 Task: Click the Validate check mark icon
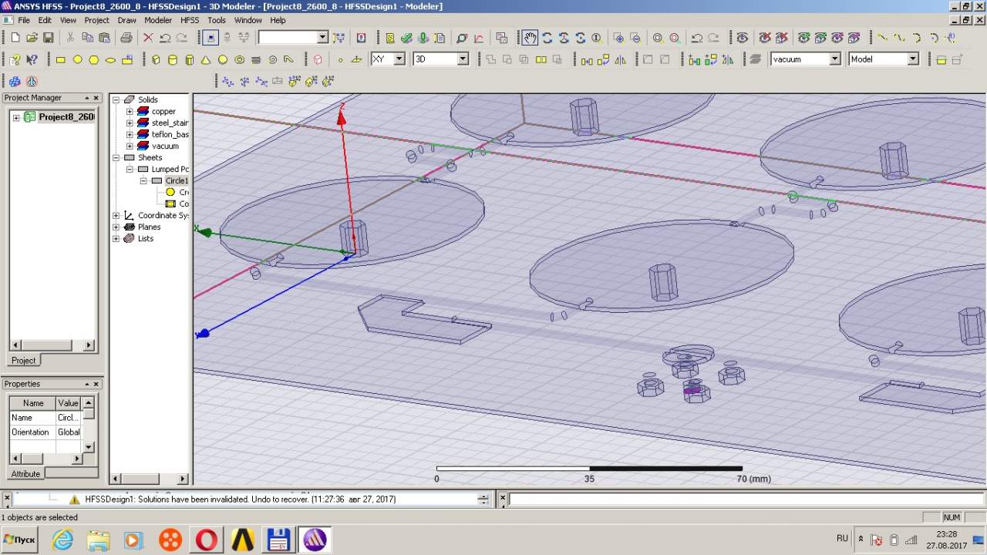pos(406,38)
